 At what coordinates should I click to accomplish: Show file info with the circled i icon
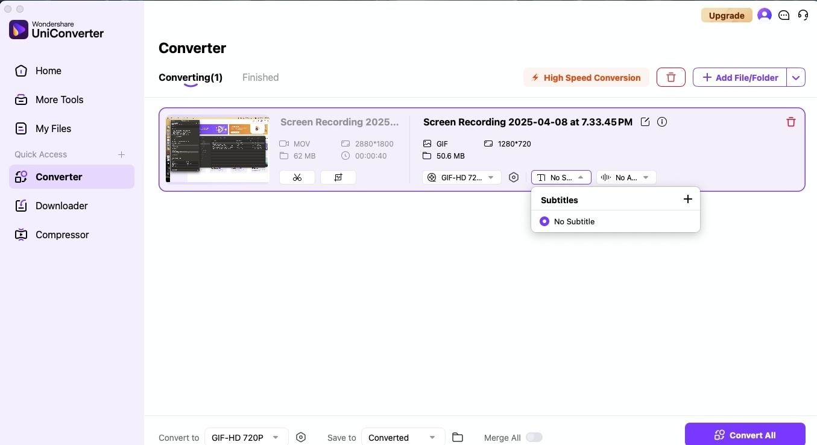tap(662, 122)
